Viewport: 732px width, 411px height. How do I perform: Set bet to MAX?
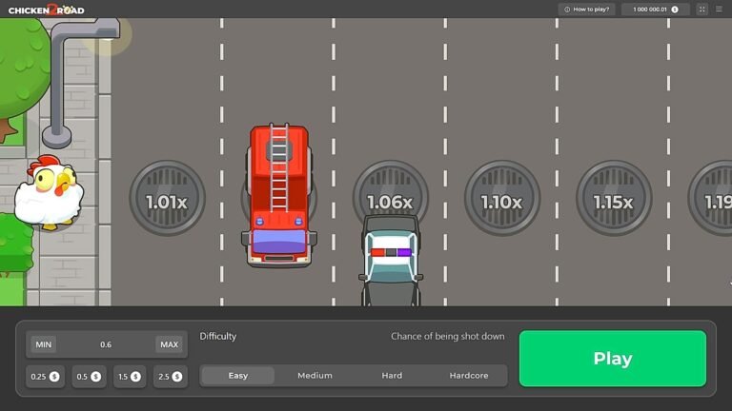169,344
